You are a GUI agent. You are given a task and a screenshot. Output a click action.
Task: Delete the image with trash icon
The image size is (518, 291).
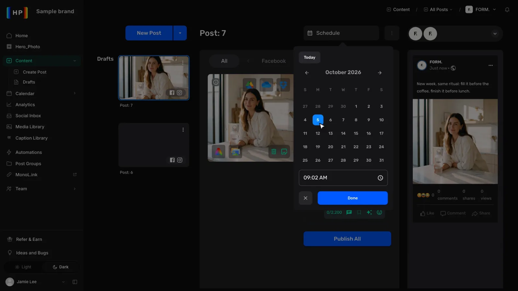(274, 151)
